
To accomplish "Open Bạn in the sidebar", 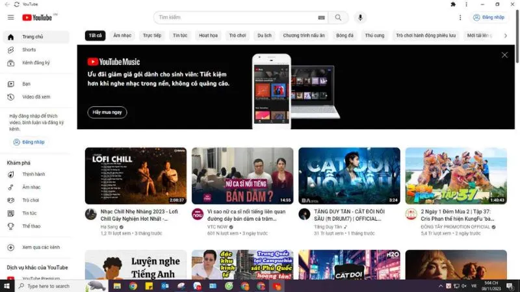I will click(x=36, y=84).
